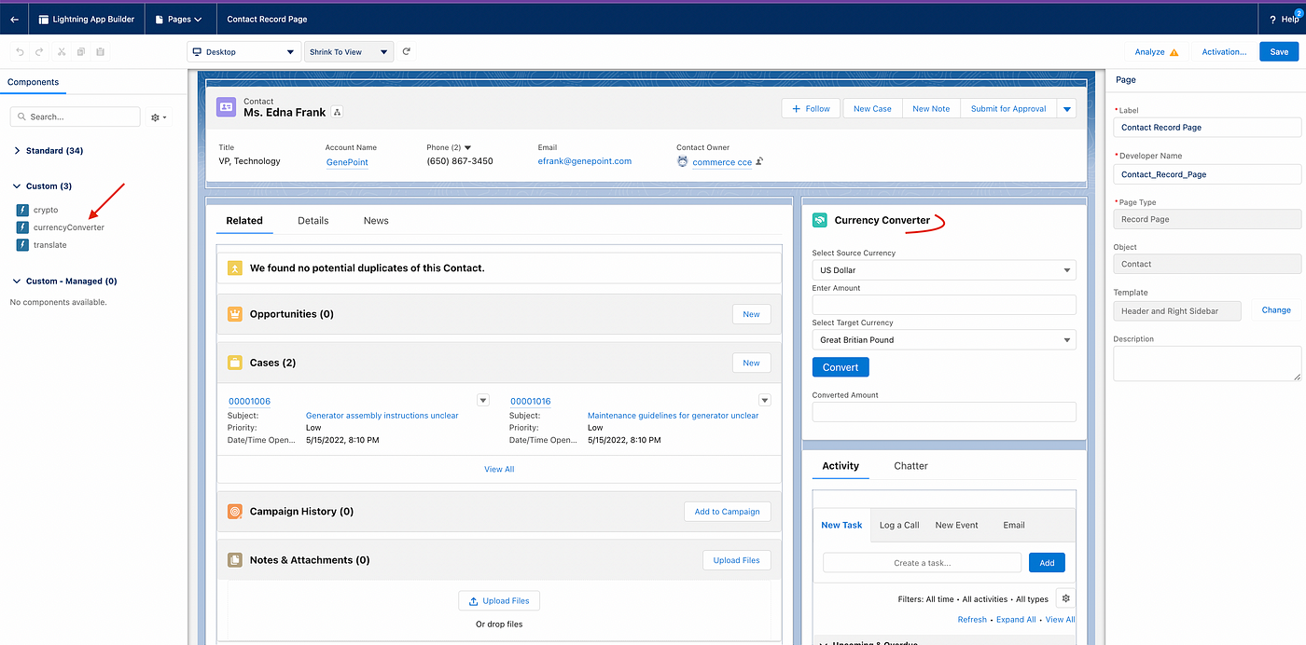Click the Expand All activity link

click(x=1016, y=620)
